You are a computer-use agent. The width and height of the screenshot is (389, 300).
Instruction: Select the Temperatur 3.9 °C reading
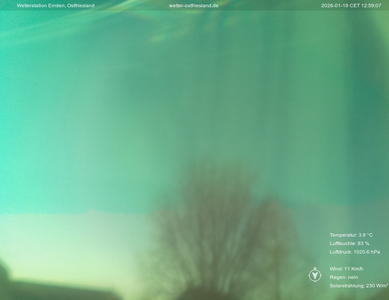coord(351,235)
